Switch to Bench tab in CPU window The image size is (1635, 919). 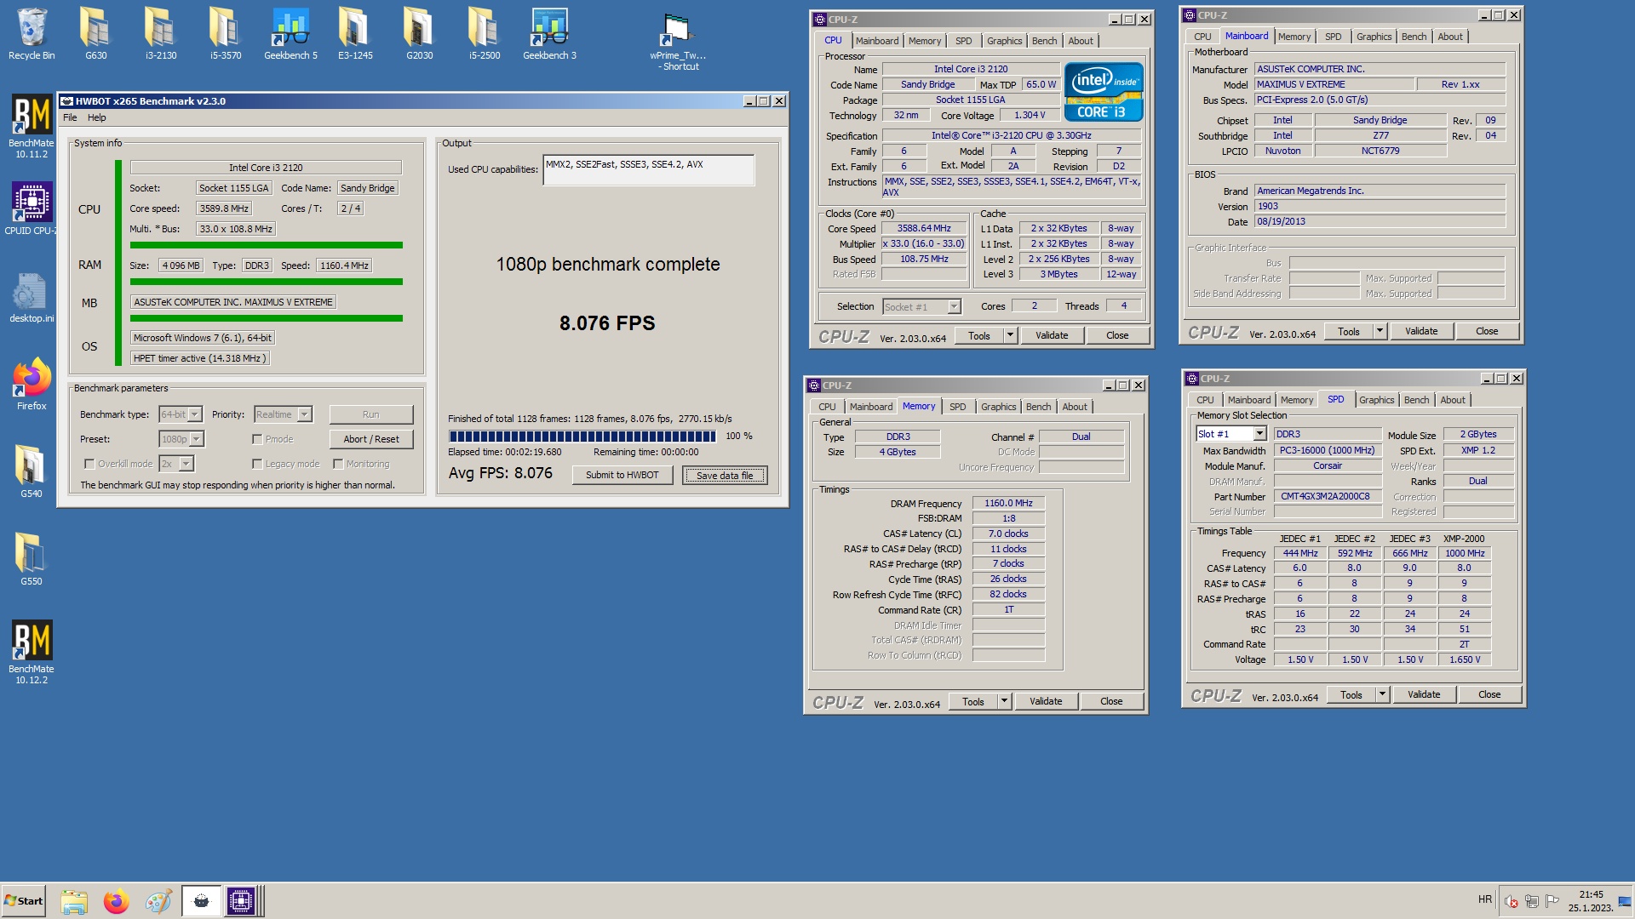coord(1044,41)
